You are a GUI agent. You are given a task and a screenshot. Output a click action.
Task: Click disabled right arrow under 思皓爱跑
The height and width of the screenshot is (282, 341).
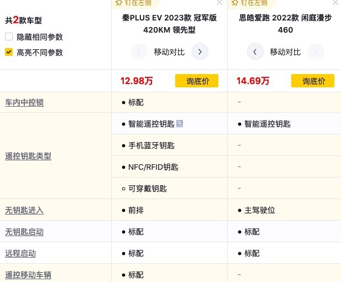pyautogui.click(x=316, y=52)
